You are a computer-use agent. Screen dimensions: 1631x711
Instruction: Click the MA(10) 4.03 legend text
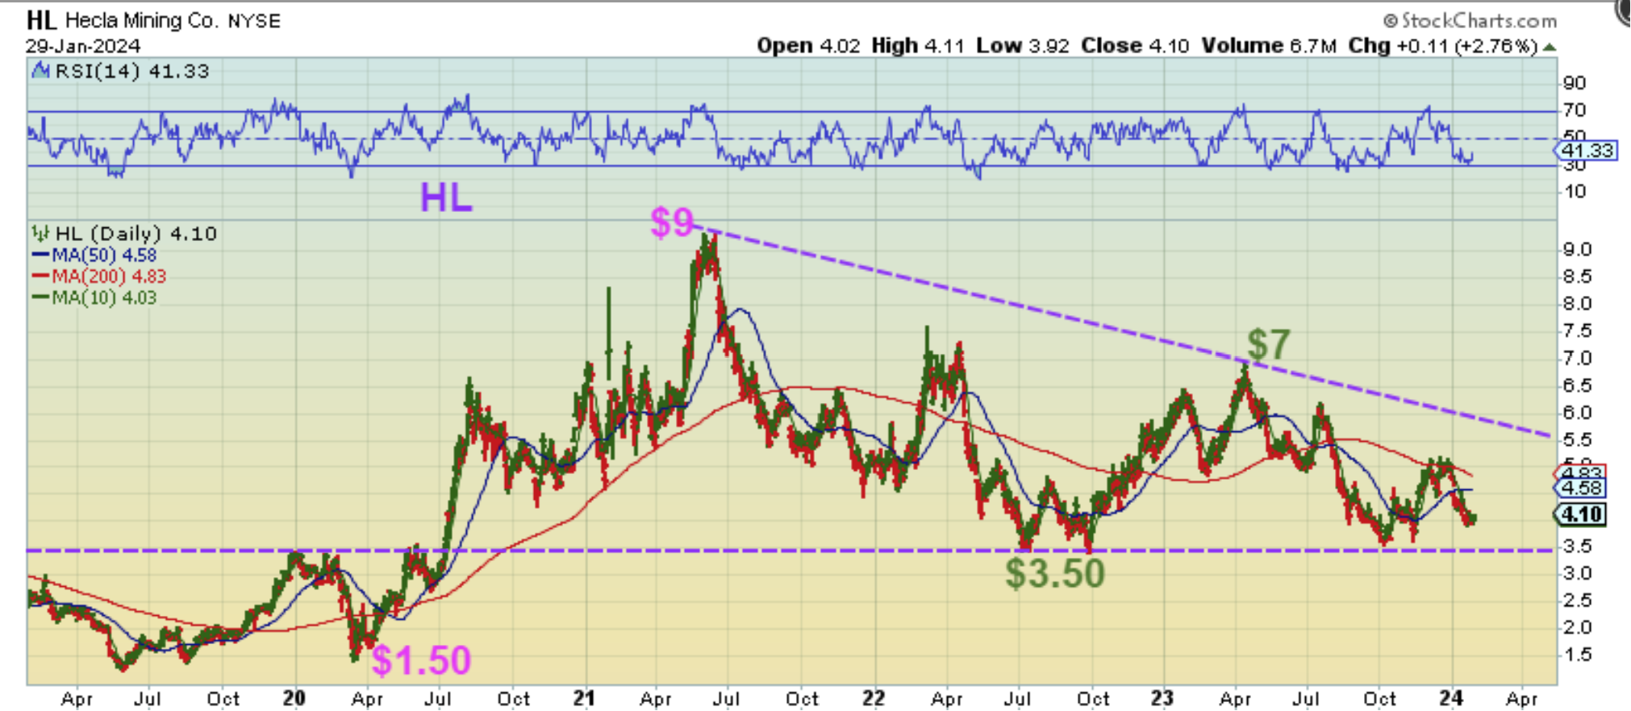104,297
